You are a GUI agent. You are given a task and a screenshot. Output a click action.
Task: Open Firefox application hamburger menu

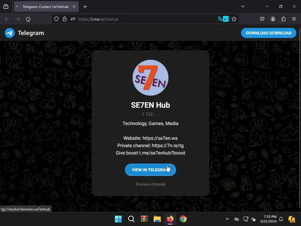294,19
